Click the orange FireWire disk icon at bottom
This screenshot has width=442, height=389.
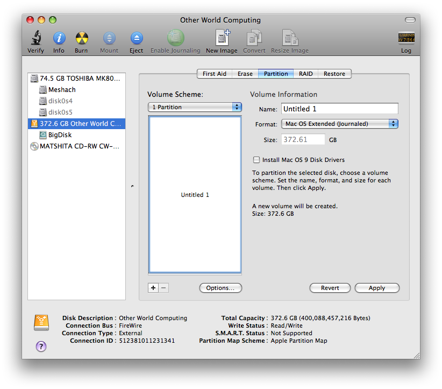(41, 322)
